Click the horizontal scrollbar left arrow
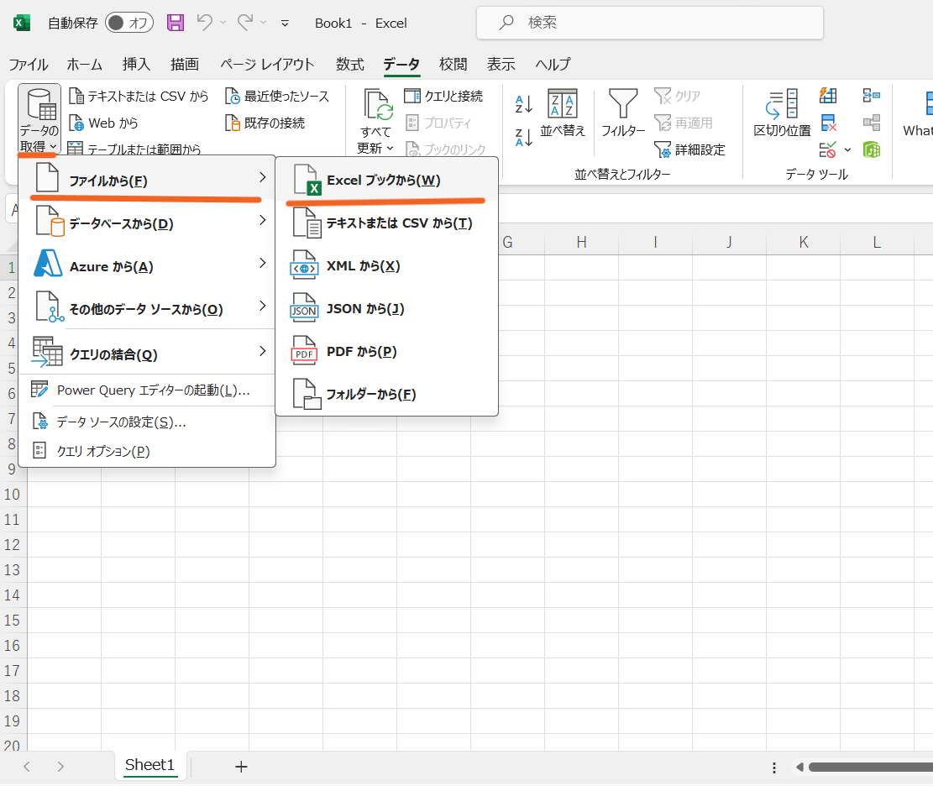Image resolution: width=933 pixels, height=786 pixels. pos(799,767)
